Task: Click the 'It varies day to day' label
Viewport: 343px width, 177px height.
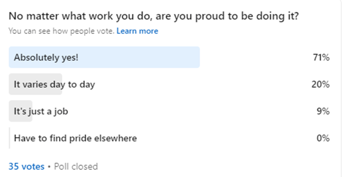Action: pos(54,84)
